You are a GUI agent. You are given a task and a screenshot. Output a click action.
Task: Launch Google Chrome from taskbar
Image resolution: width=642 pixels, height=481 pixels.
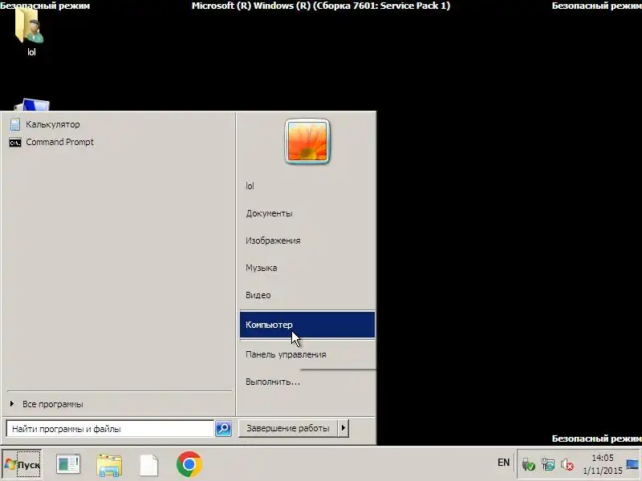click(x=189, y=464)
